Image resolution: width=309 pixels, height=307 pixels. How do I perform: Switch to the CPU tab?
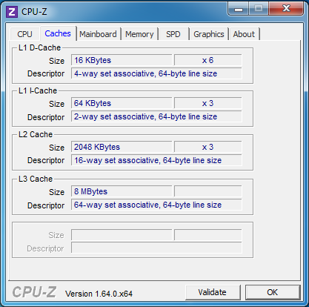[24, 34]
